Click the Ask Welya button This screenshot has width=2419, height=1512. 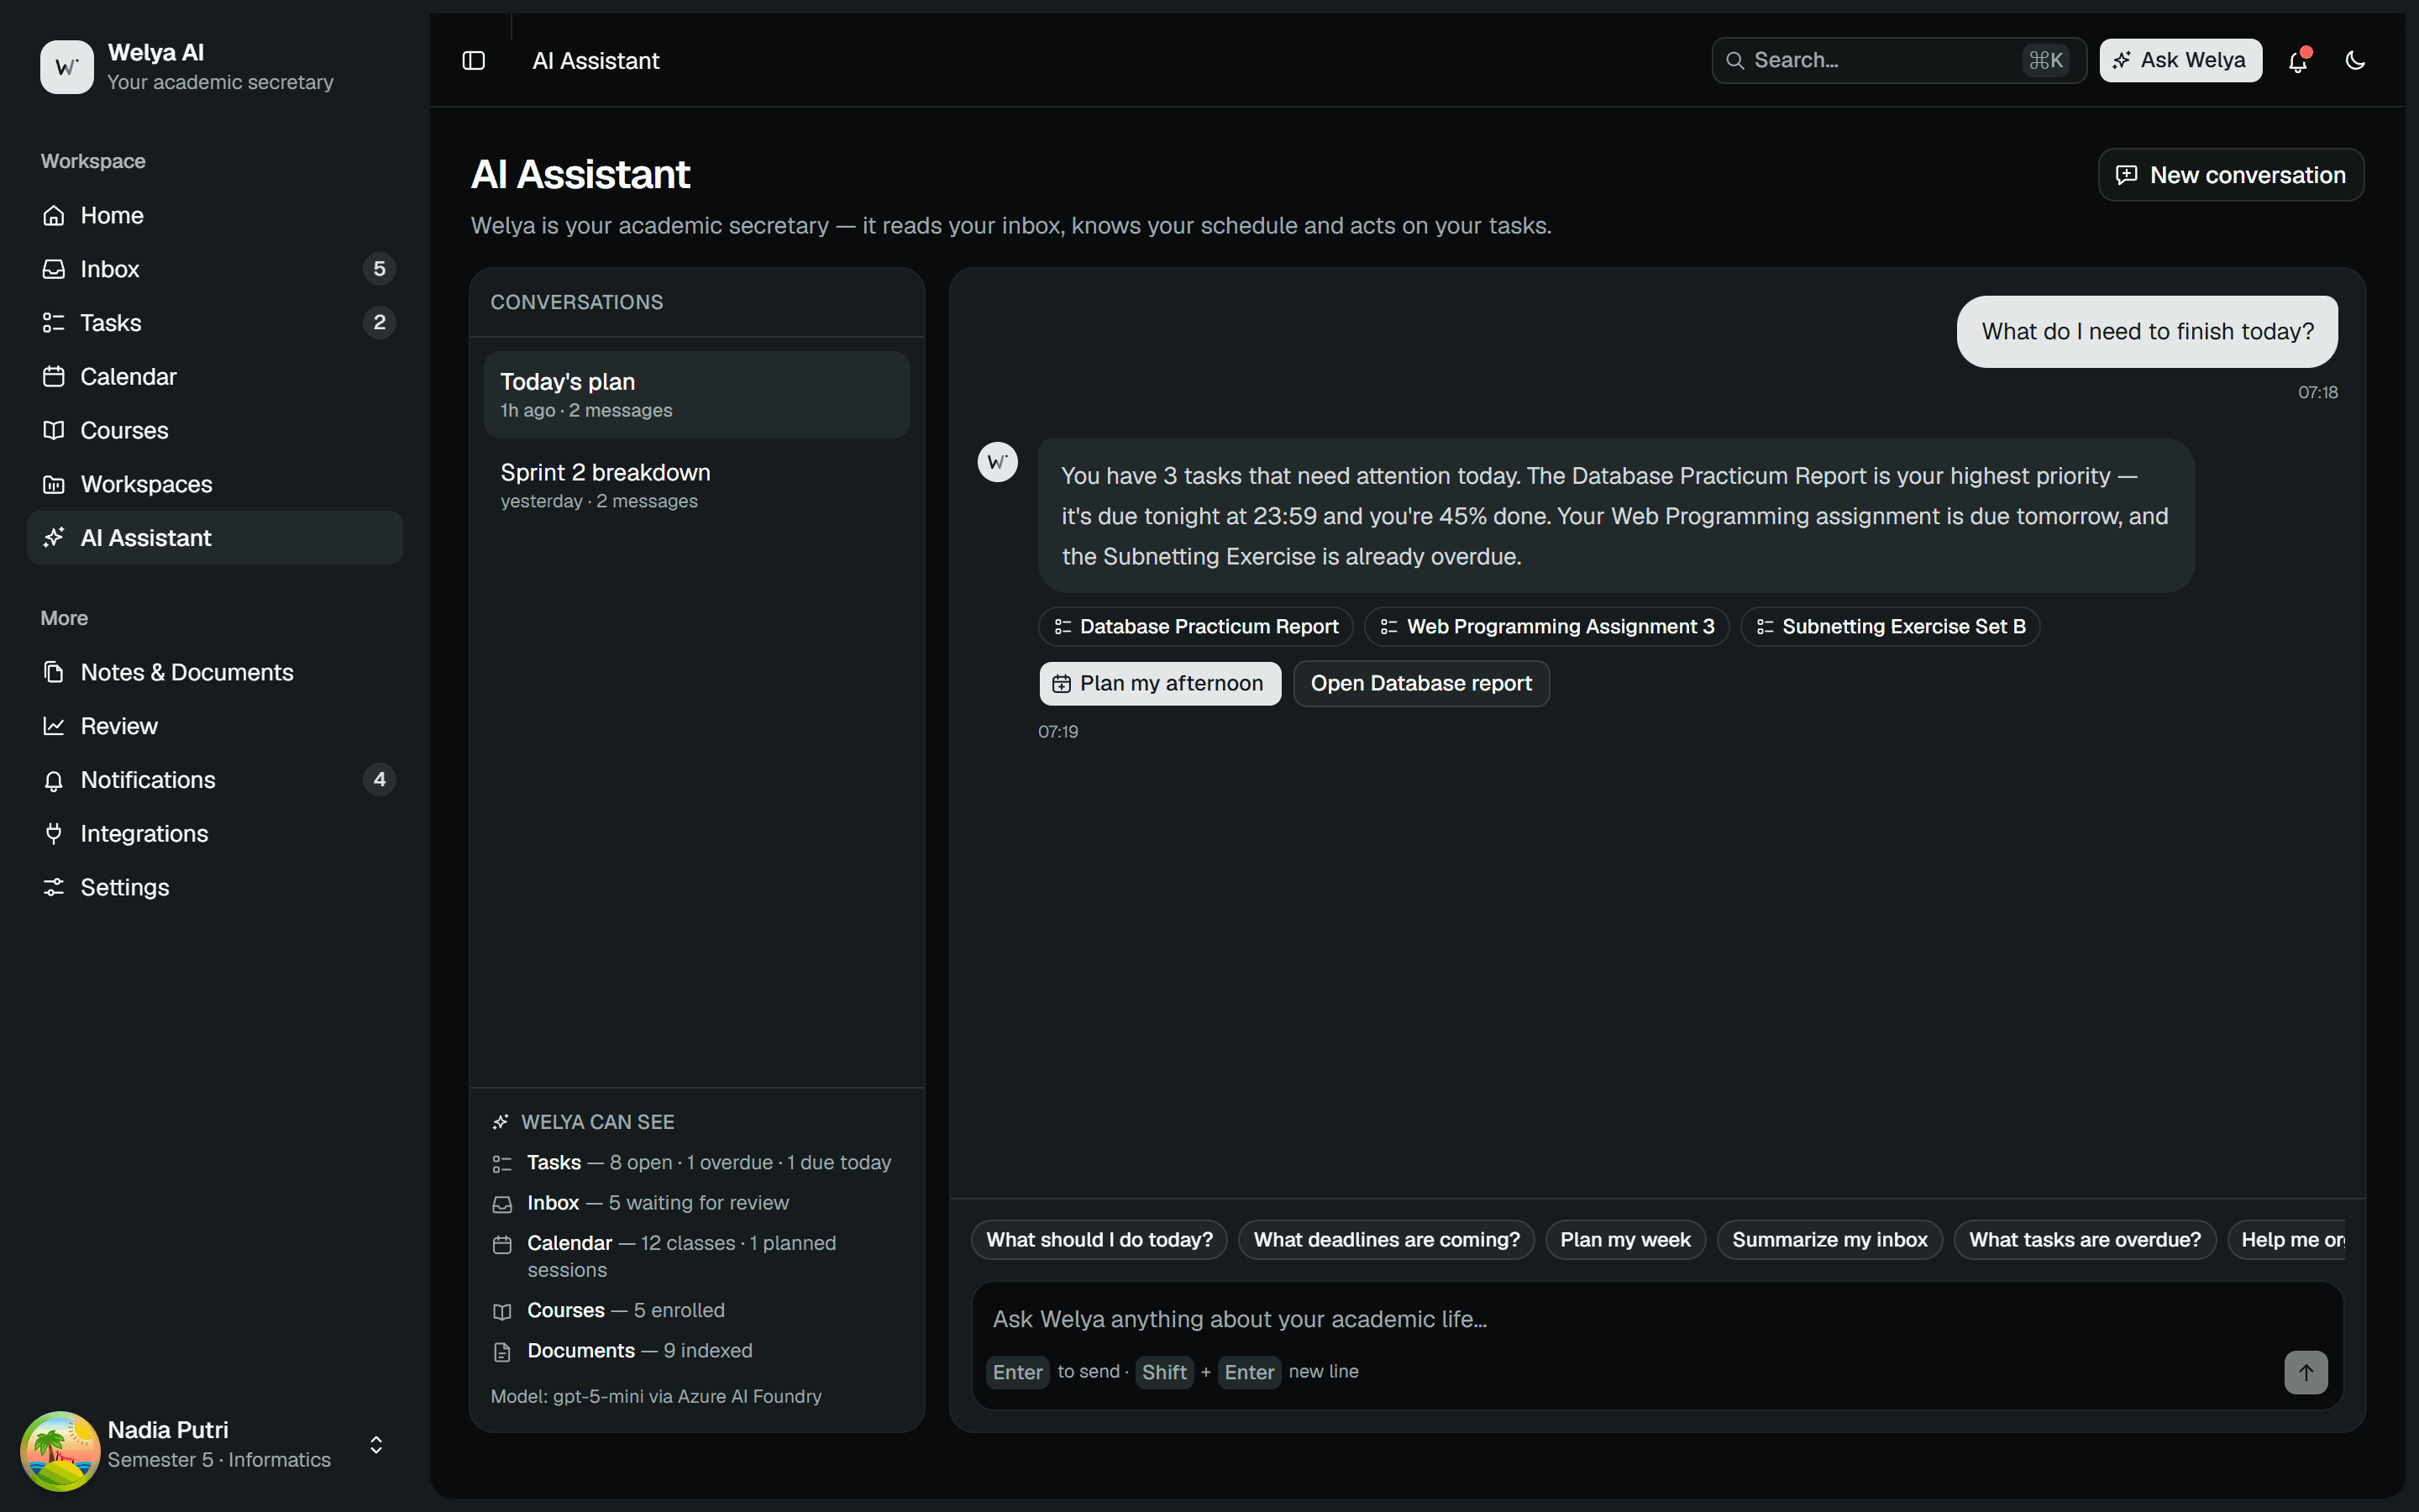pyautogui.click(x=2180, y=61)
